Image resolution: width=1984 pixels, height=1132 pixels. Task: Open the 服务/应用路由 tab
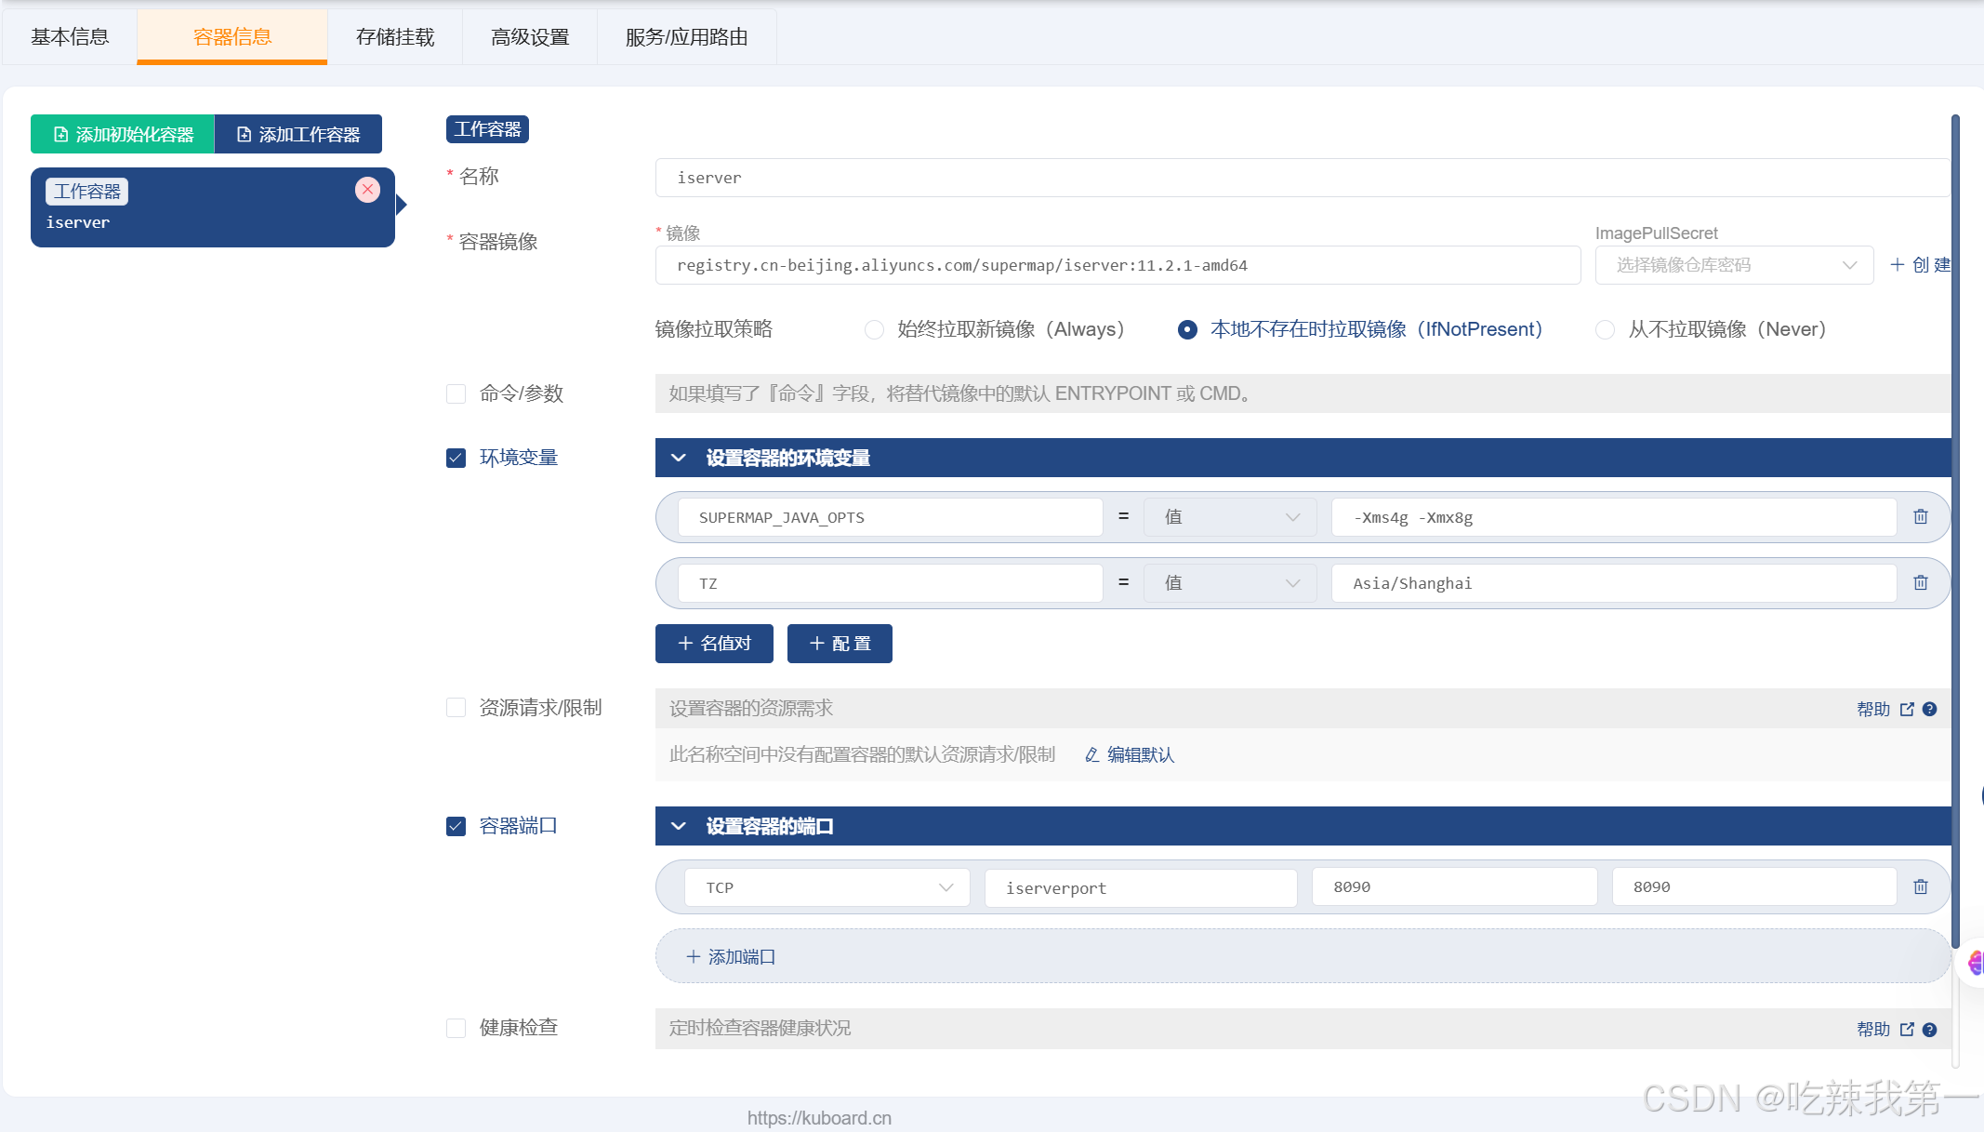coord(686,37)
